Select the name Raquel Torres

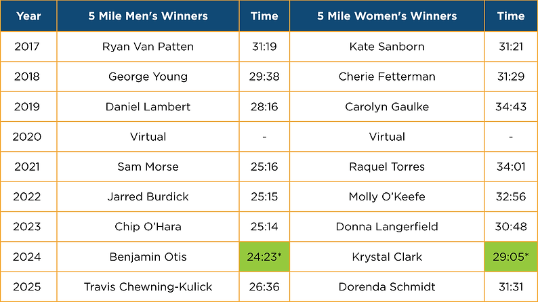point(387,167)
